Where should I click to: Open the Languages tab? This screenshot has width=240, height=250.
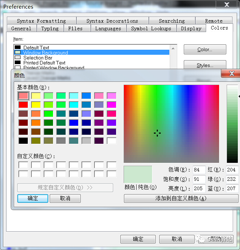(x=108, y=28)
